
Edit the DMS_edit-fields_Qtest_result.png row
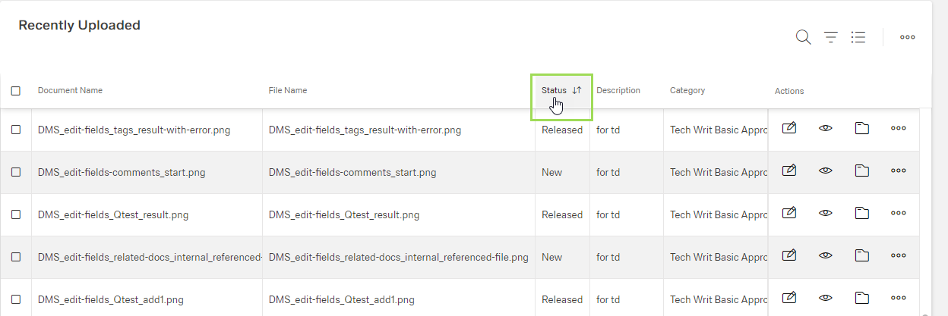point(789,214)
